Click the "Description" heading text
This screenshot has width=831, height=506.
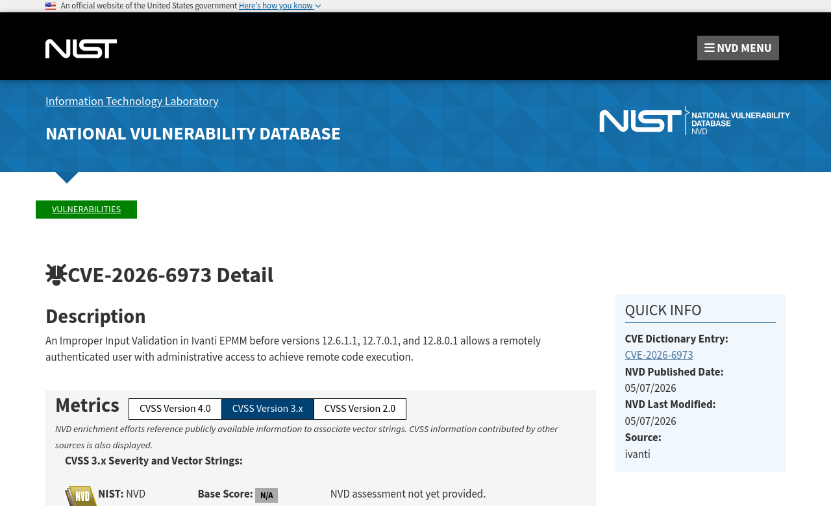click(95, 317)
